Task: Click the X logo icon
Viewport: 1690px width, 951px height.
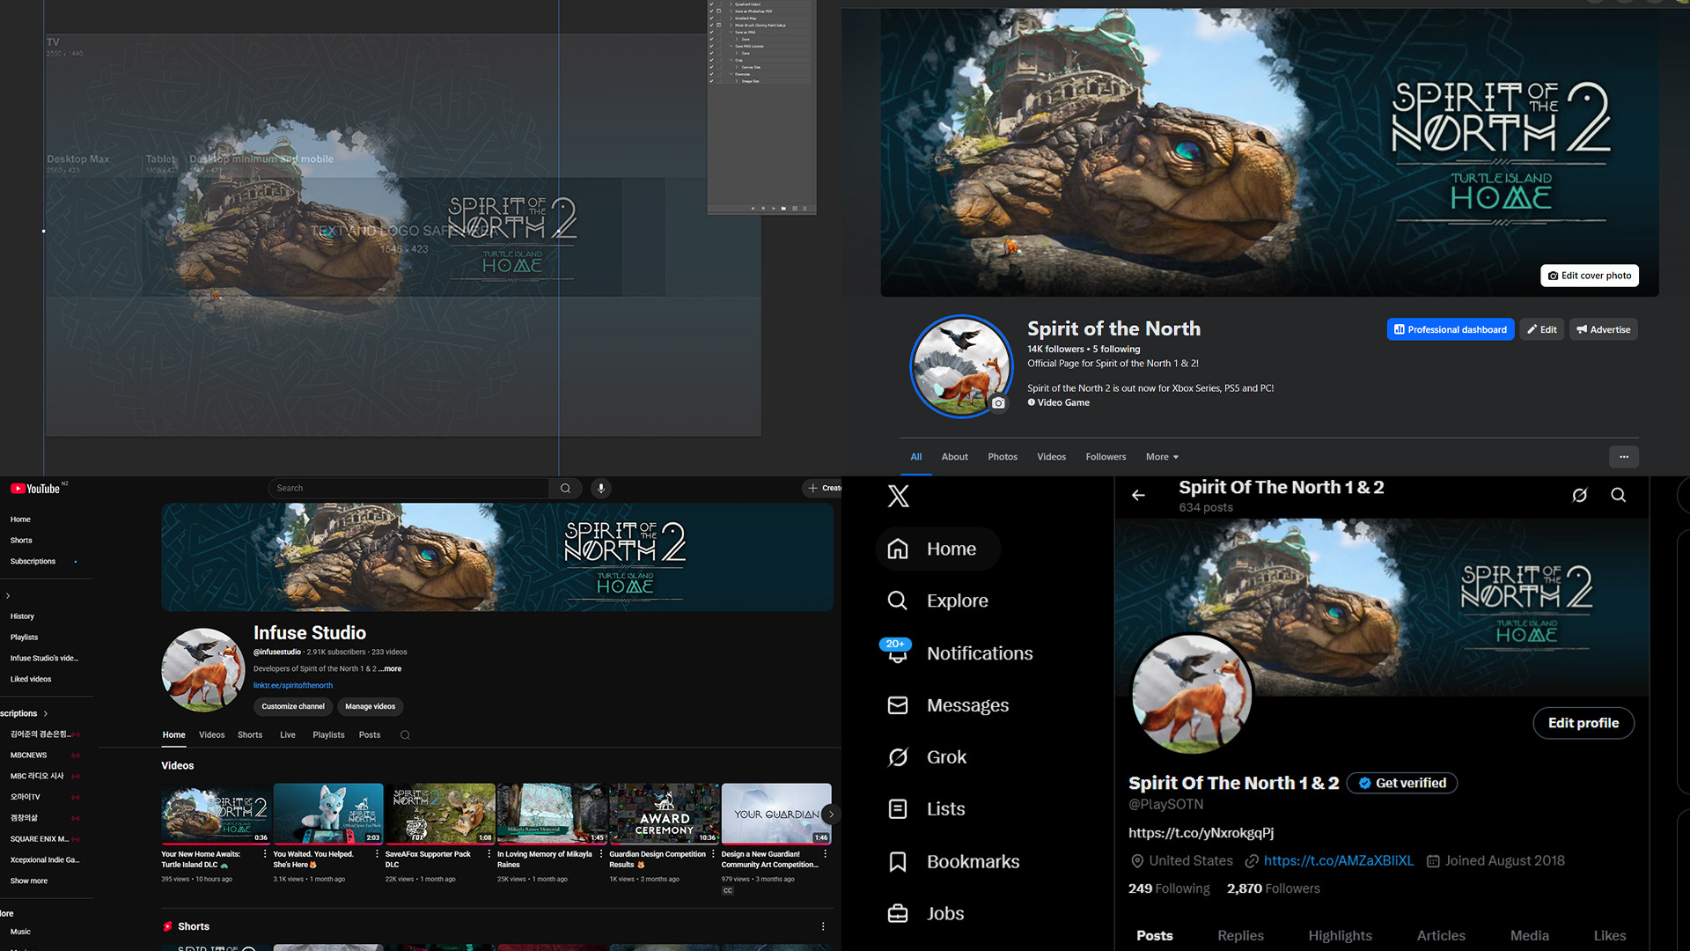Action: pyautogui.click(x=898, y=496)
